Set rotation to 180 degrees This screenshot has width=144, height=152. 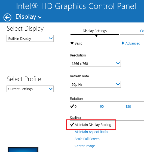(x=128, y=106)
